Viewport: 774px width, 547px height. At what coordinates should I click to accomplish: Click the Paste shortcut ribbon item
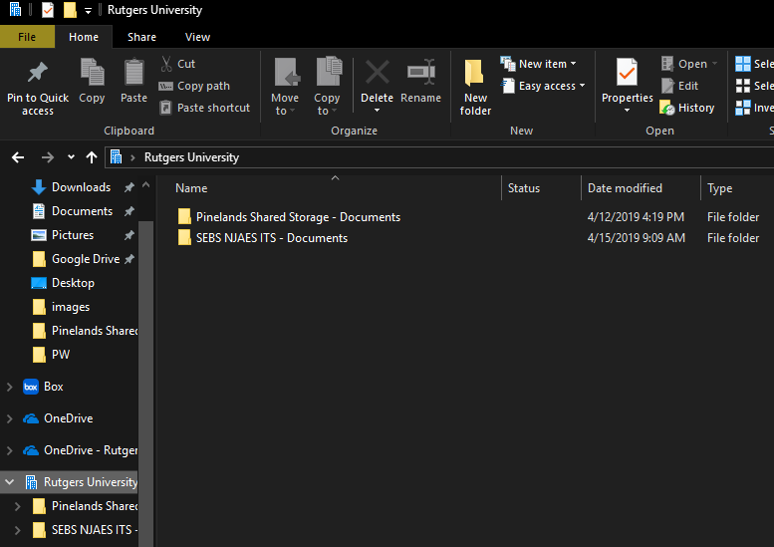point(205,108)
